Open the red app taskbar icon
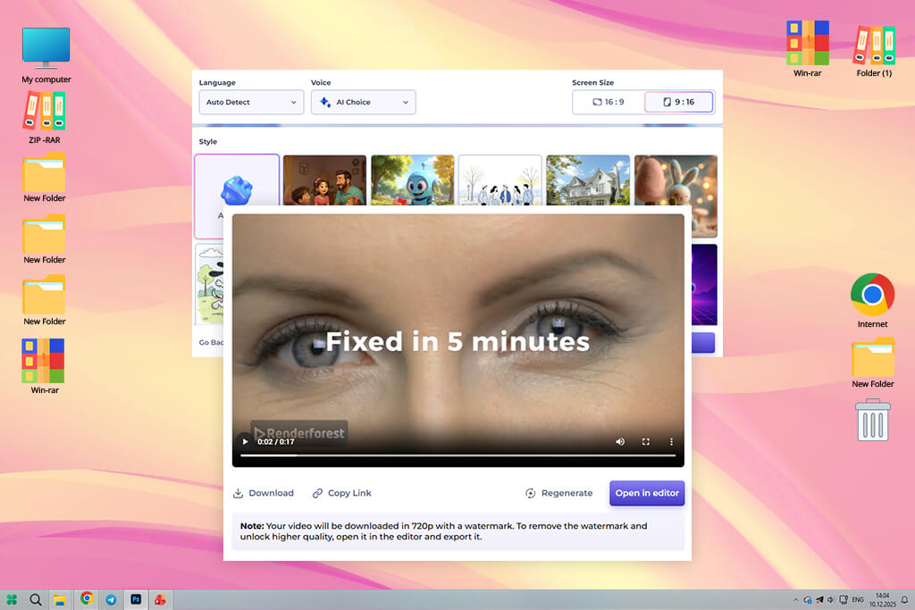This screenshot has height=610, width=915. (x=160, y=599)
